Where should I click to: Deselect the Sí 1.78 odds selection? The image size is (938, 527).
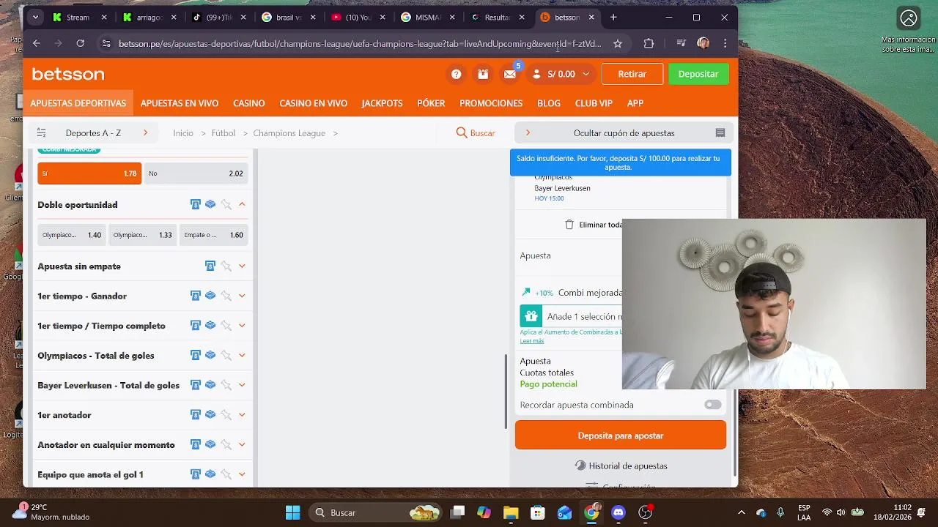point(89,173)
